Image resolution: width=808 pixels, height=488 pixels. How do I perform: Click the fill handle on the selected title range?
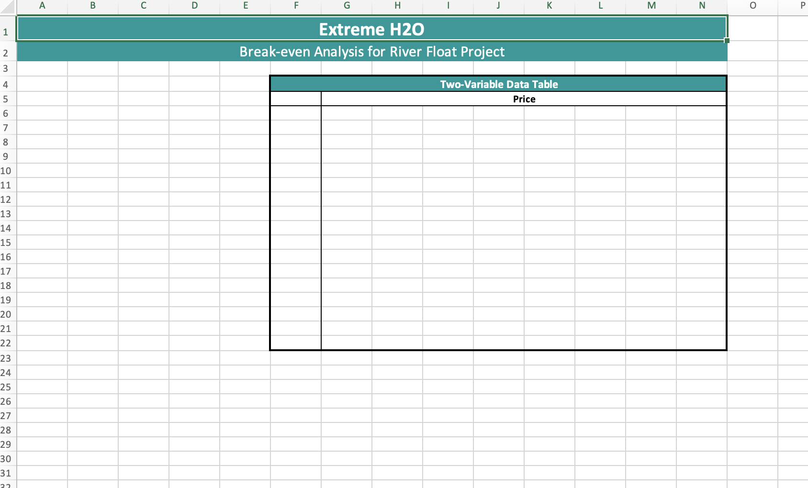727,41
